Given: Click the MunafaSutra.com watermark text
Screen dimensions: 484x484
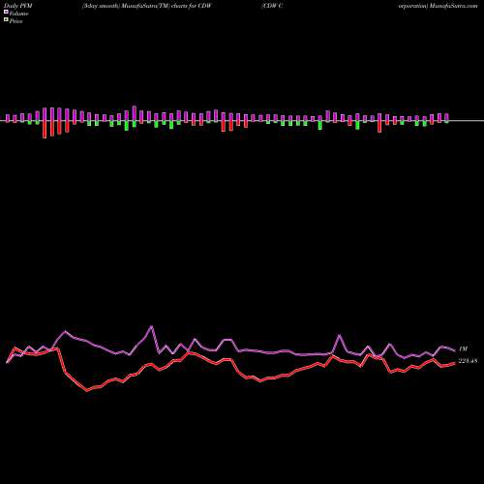Looking at the screenshot, I should click(454, 6).
